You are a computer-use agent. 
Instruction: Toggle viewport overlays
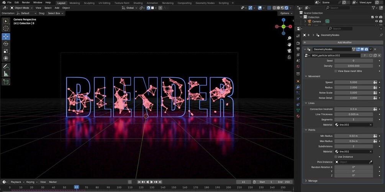coord(259,8)
